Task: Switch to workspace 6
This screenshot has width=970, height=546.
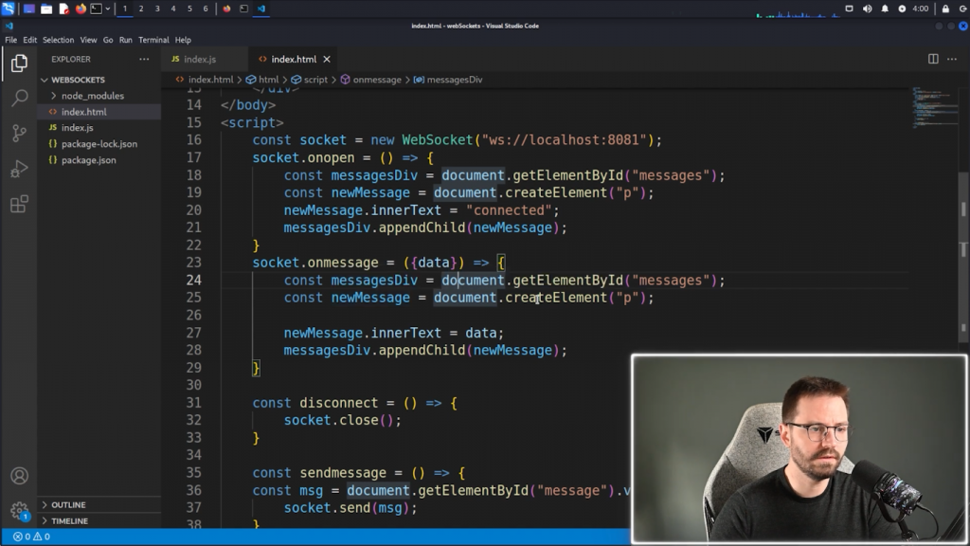Action: point(206,9)
